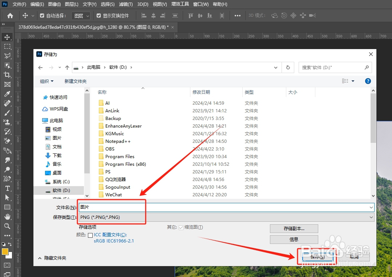
Task: Select the Spot Healing Brush tool
Action: click(7, 103)
